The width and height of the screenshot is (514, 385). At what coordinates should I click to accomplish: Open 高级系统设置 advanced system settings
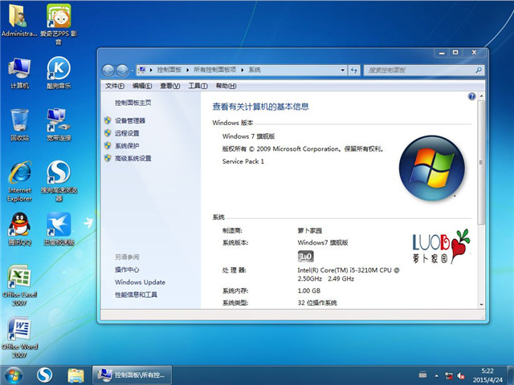(133, 159)
